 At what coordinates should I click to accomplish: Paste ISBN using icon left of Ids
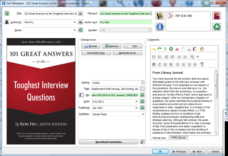(81, 95)
